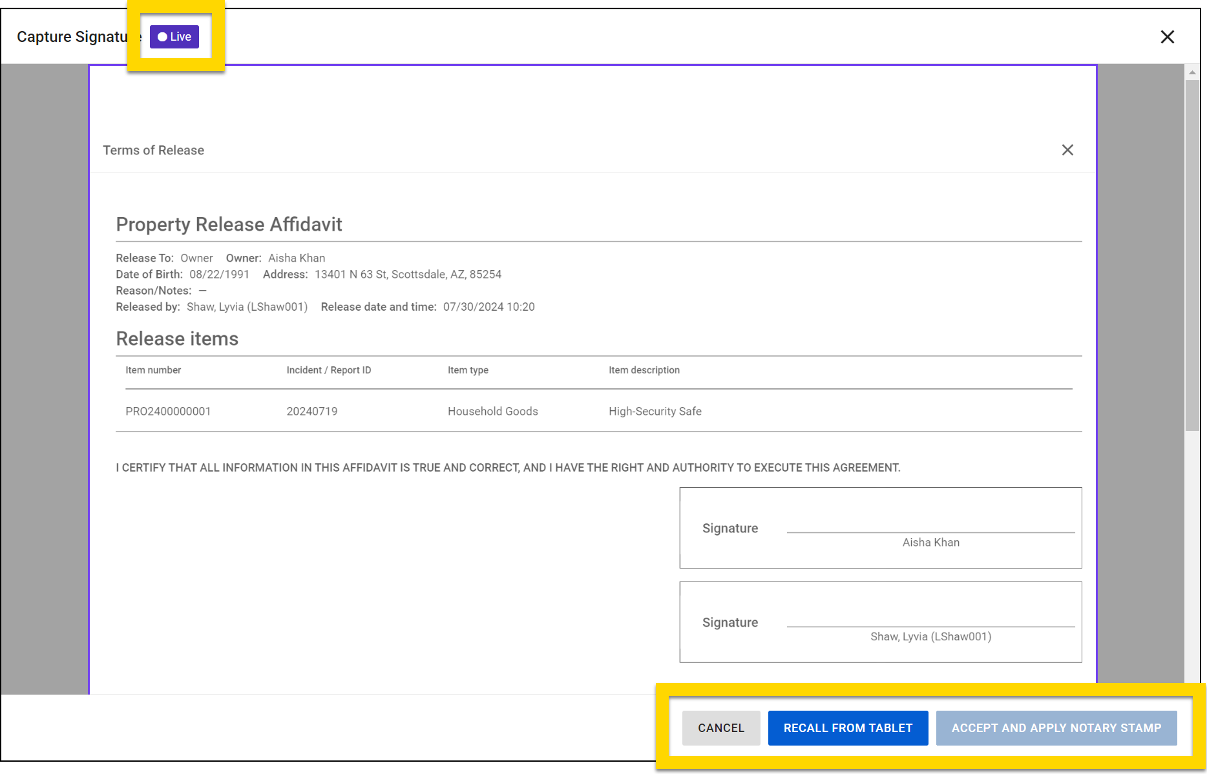
Task: Click the Live status indicator badge
Action: coord(173,36)
